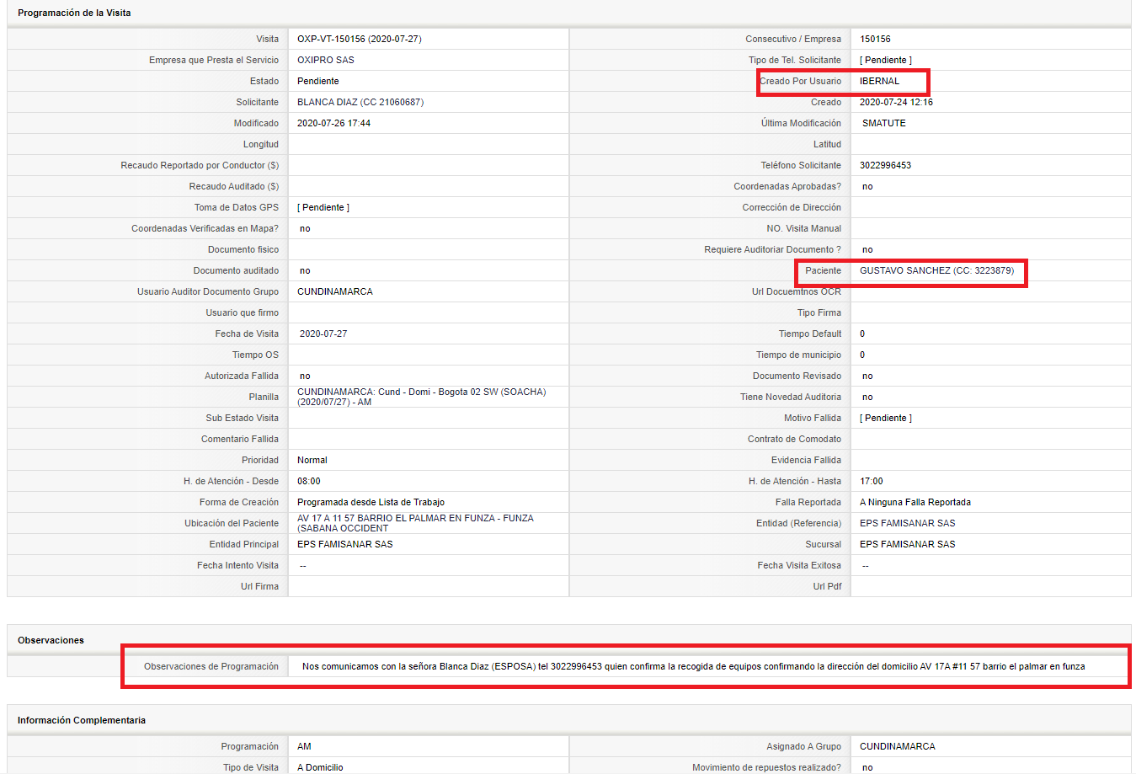Select the Observaciones de Programación note text
The width and height of the screenshot is (1136, 774).
point(693,666)
